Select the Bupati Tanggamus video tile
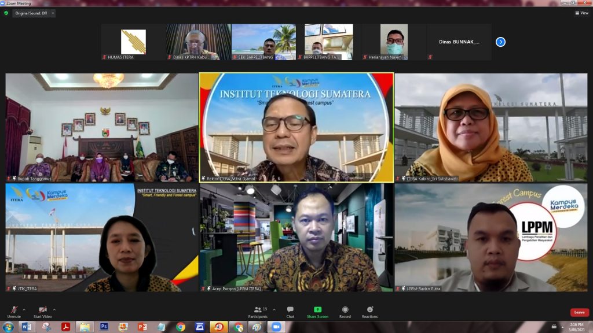 pyautogui.click(x=102, y=127)
